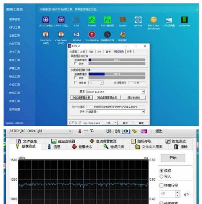The image size is (202, 204).
Task: Switch to the 关于 tab in CPU-Z
Action: point(129,52)
